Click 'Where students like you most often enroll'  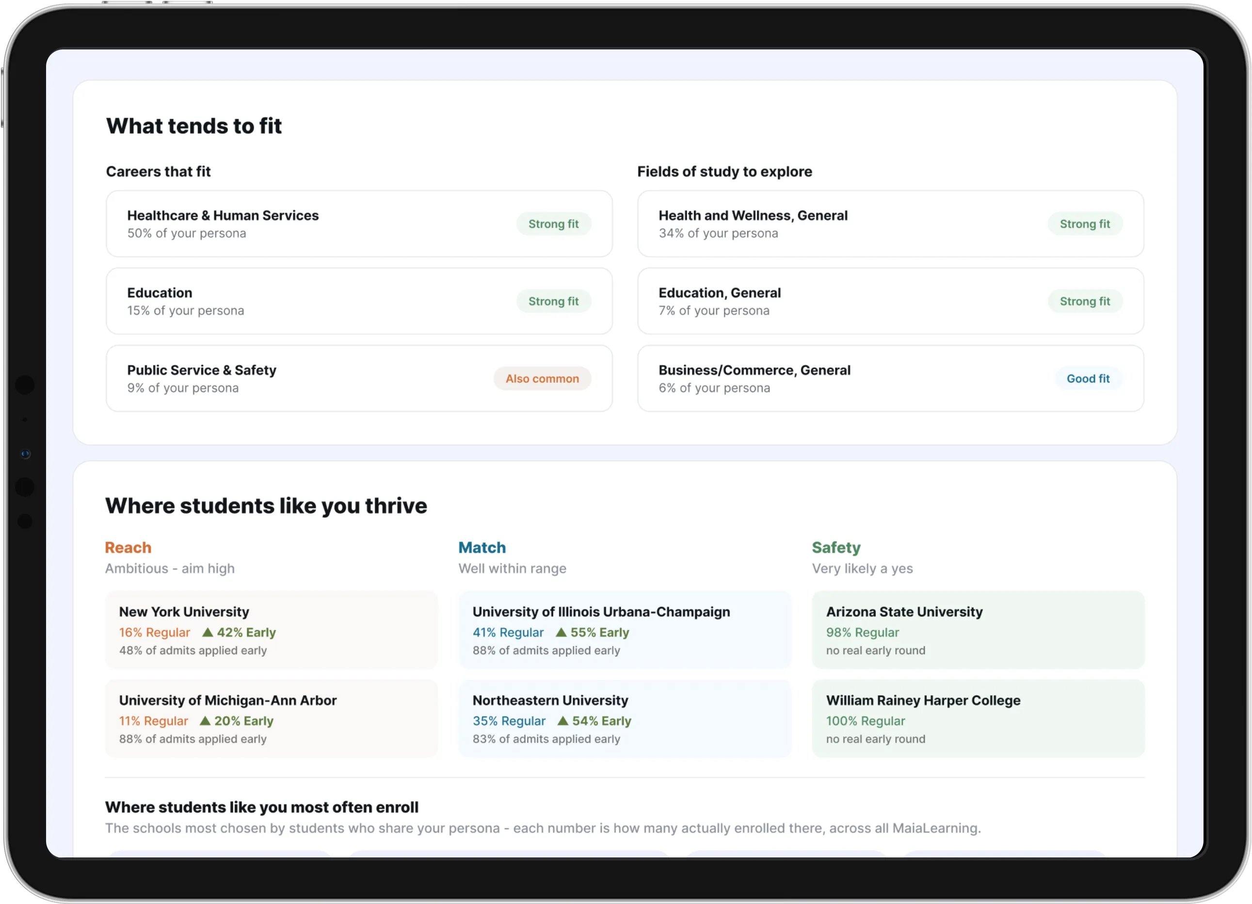pyautogui.click(x=262, y=807)
